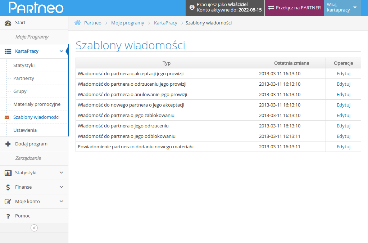The image size is (368, 243).
Task: Edit the commission acceptance message template
Action: point(343,73)
